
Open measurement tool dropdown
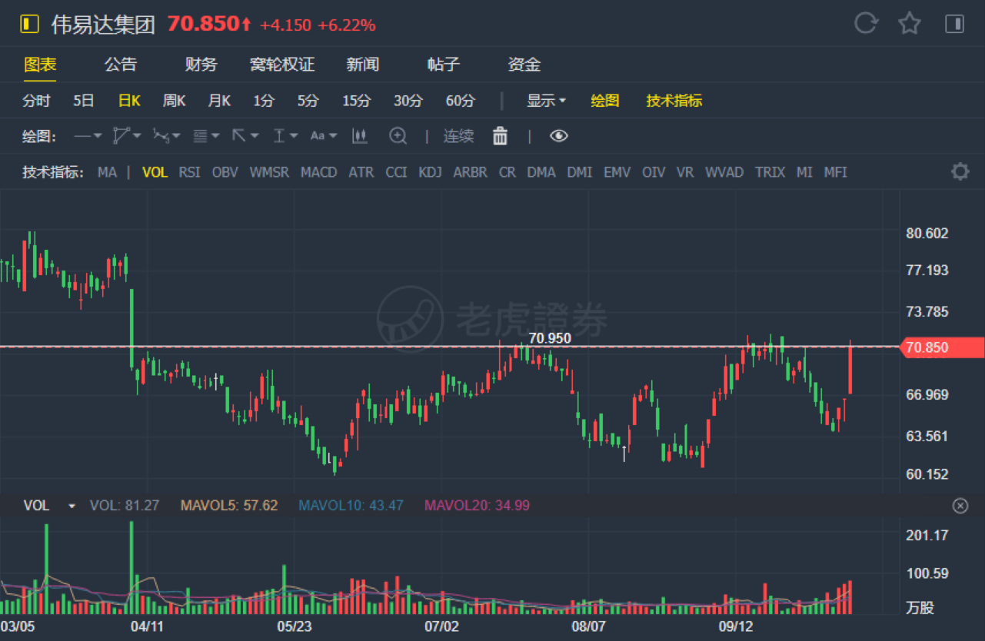[x=285, y=136]
